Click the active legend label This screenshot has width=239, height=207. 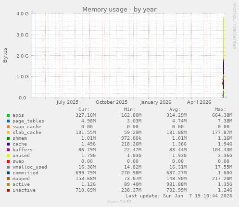(21, 184)
